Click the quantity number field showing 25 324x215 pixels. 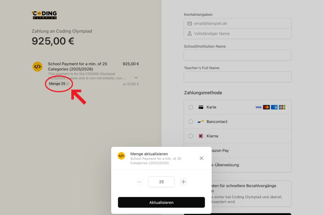161,182
